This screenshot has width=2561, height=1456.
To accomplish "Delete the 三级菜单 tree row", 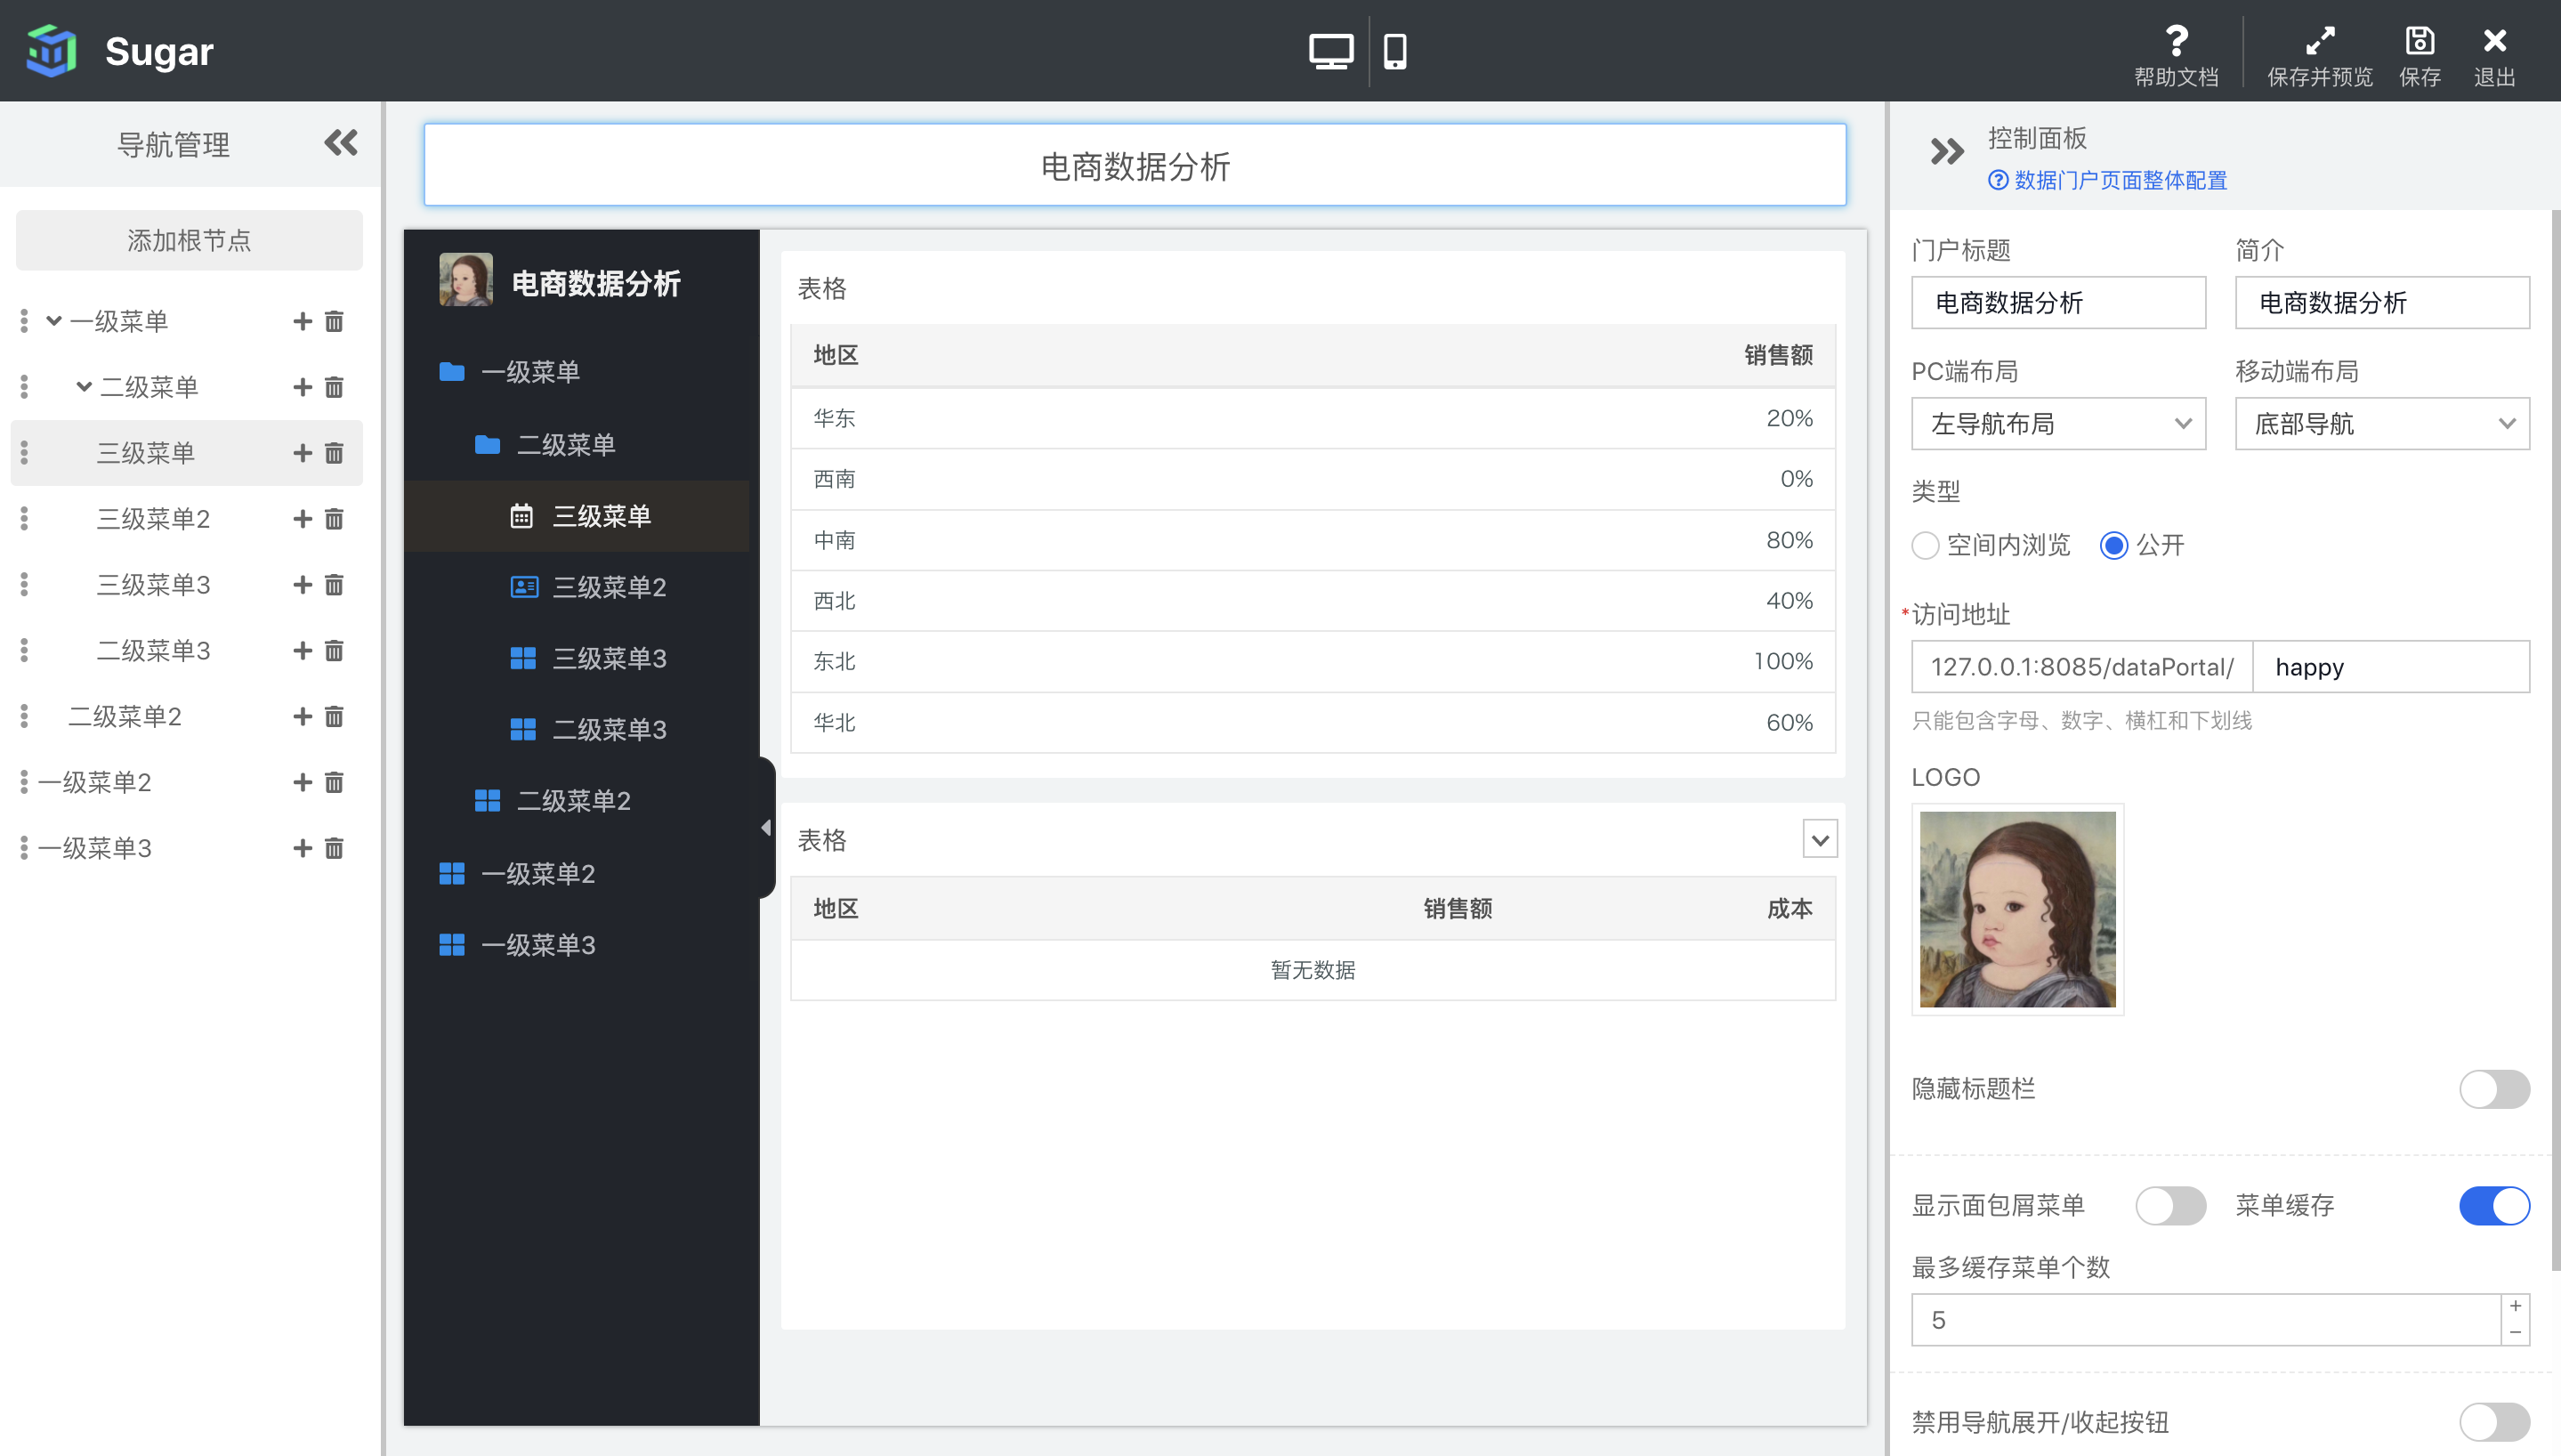I will (x=334, y=453).
